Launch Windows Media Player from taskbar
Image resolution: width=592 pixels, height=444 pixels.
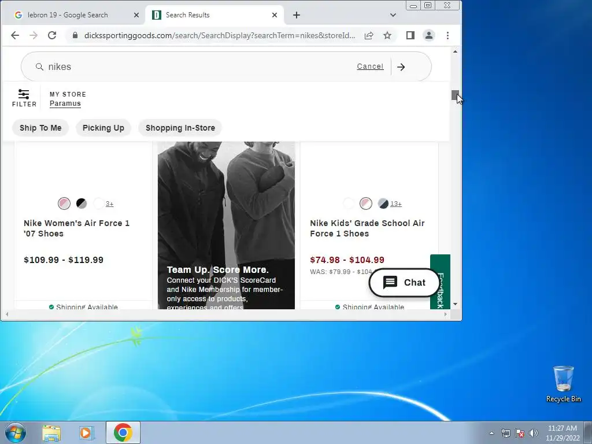pyautogui.click(x=87, y=432)
